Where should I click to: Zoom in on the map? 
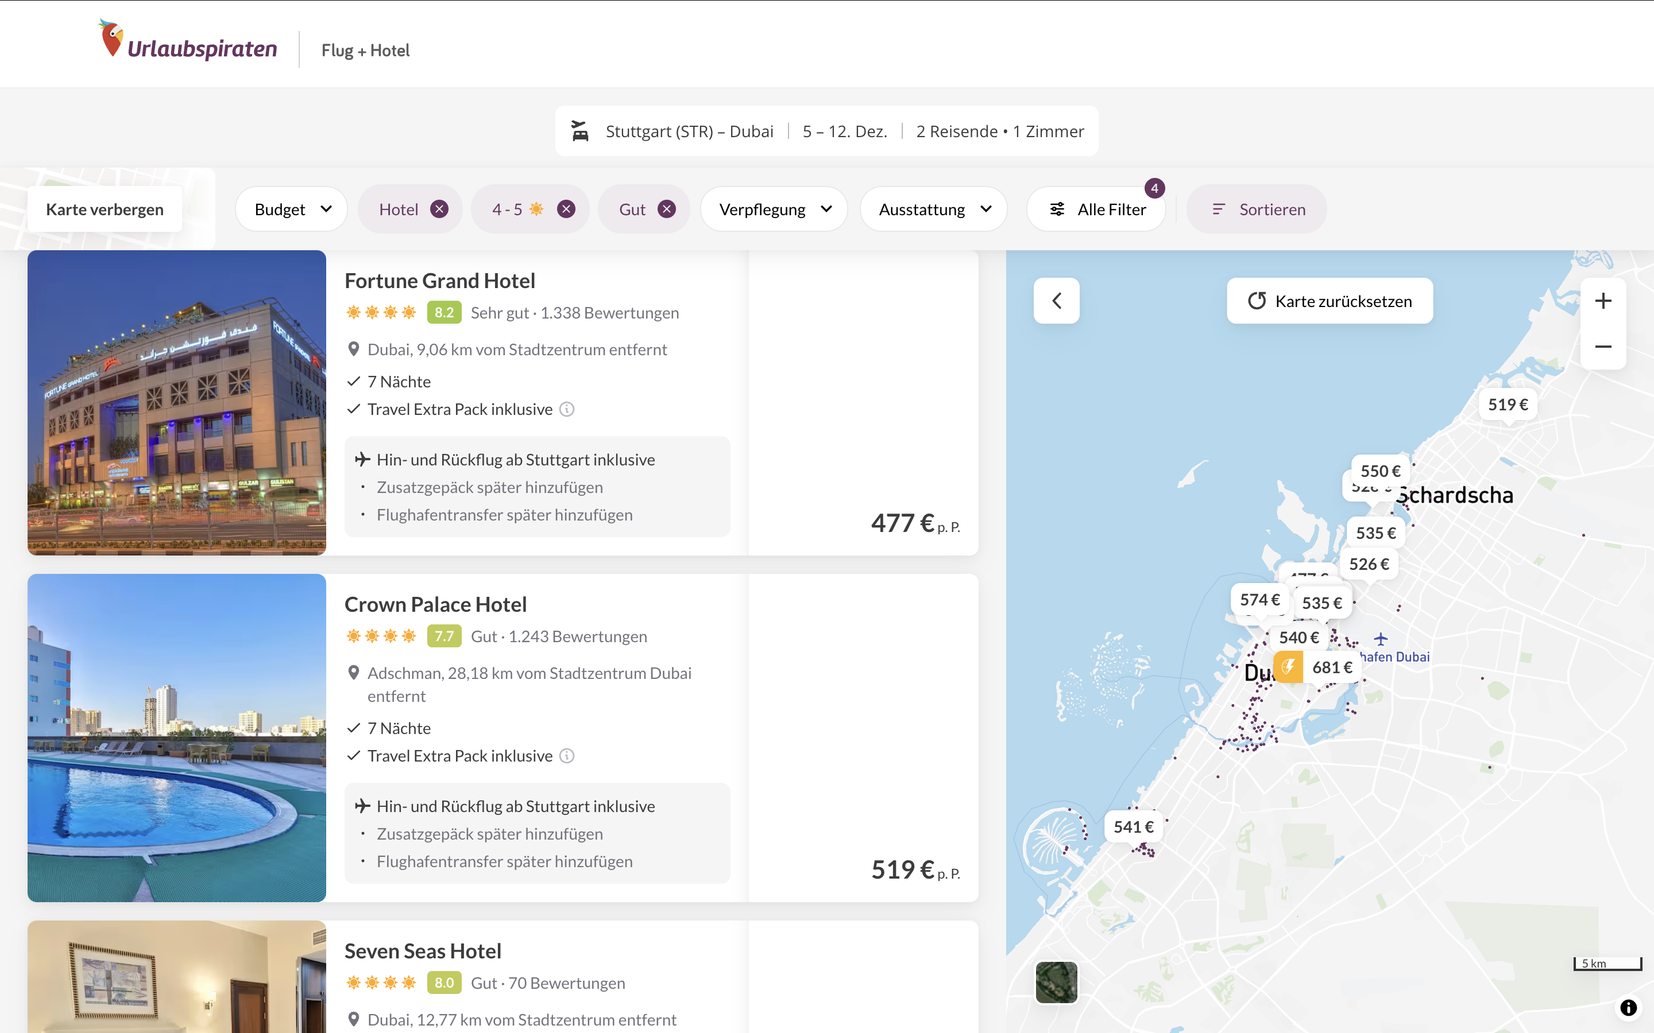tap(1603, 301)
